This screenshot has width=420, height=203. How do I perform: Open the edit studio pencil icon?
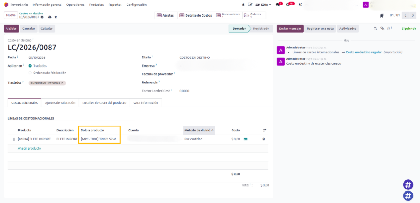(250, 5)
